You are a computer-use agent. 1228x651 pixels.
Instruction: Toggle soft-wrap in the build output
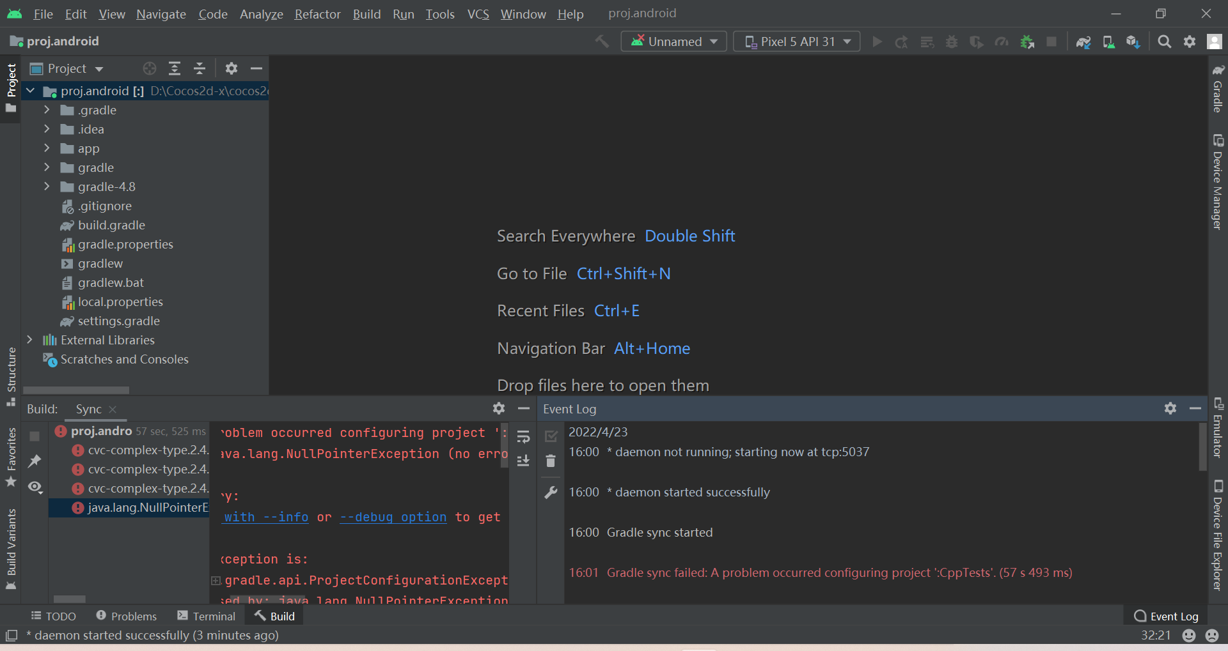click(523, 438)
